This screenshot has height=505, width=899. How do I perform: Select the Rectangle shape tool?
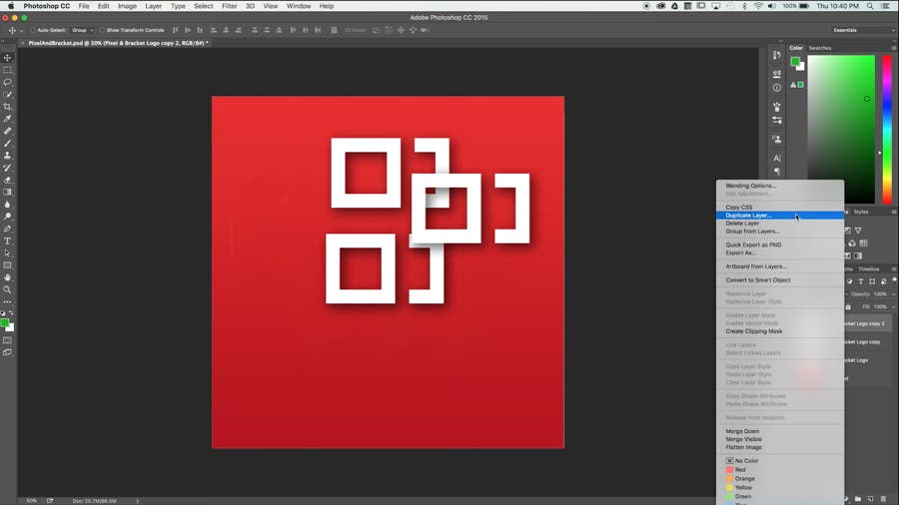(7, 265)
